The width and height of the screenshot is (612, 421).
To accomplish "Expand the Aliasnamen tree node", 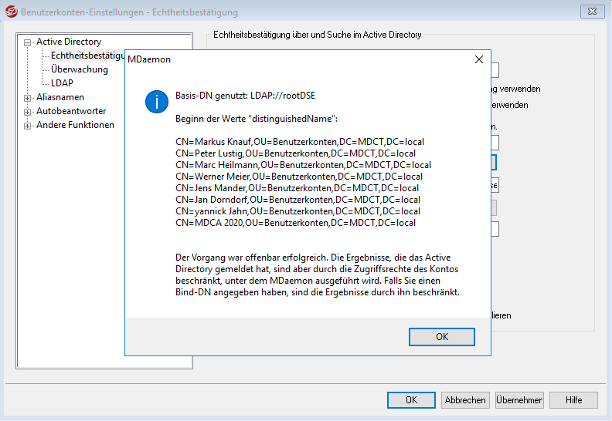I will coord(28,98).
